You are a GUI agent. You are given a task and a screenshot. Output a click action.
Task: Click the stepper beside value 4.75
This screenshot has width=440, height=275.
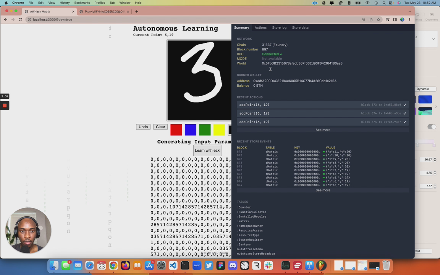(x=435, y=173)
